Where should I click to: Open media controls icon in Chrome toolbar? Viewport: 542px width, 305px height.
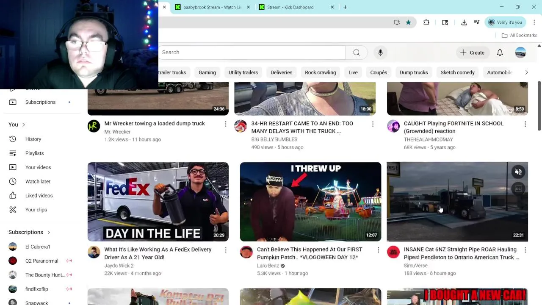(x=477, y=22)
